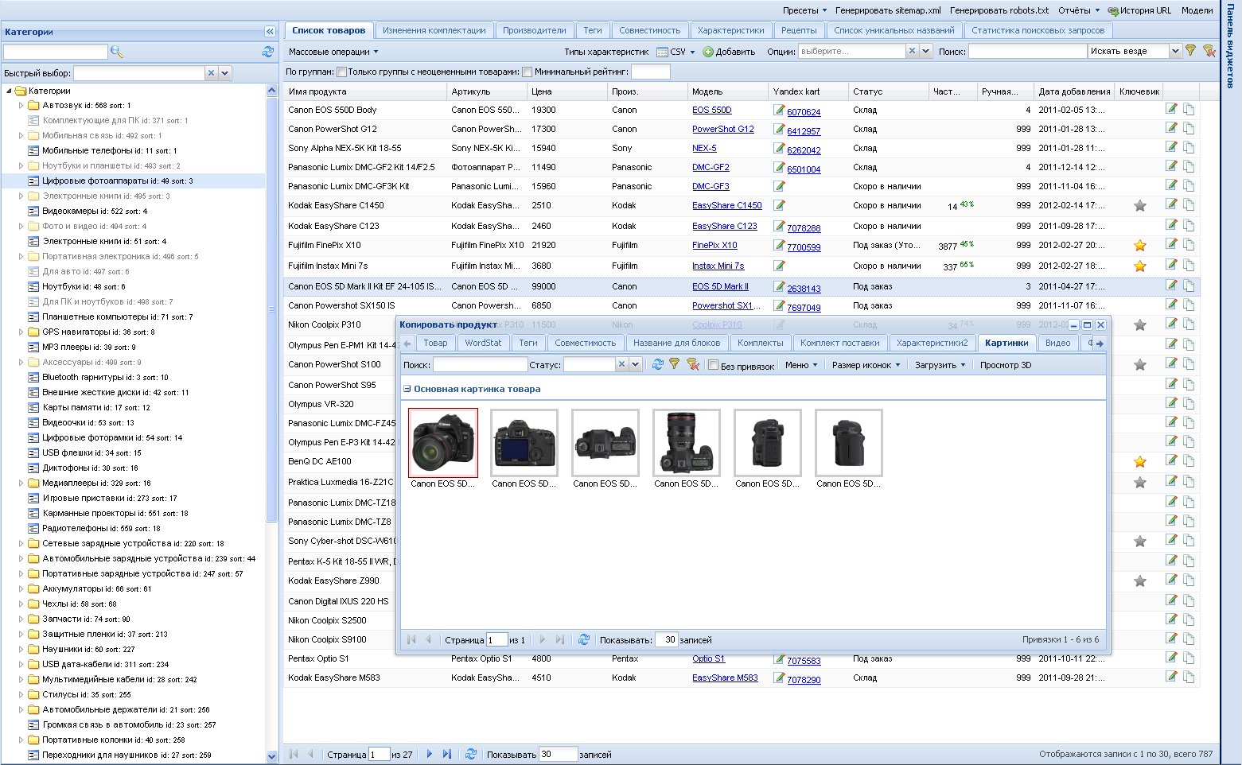The image size is (1242, 765).
Task: Enable the Без привязок checkbox
Action: click(x=714, y=366)
